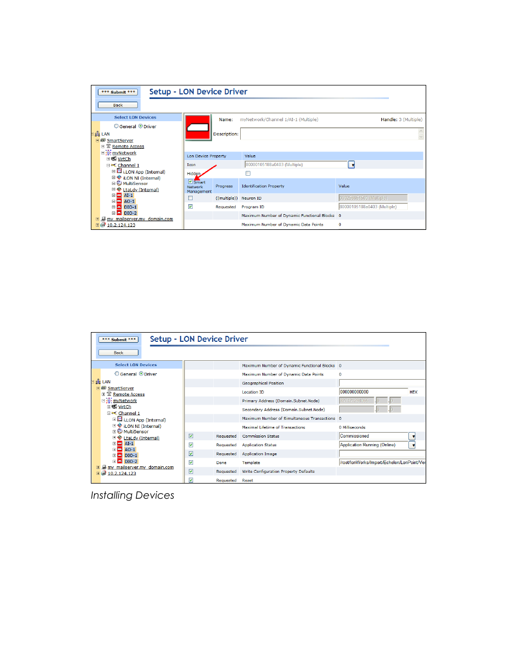Toggle Commission Status row checkbox
516x668 pixels.
click(x=191, y=436)
